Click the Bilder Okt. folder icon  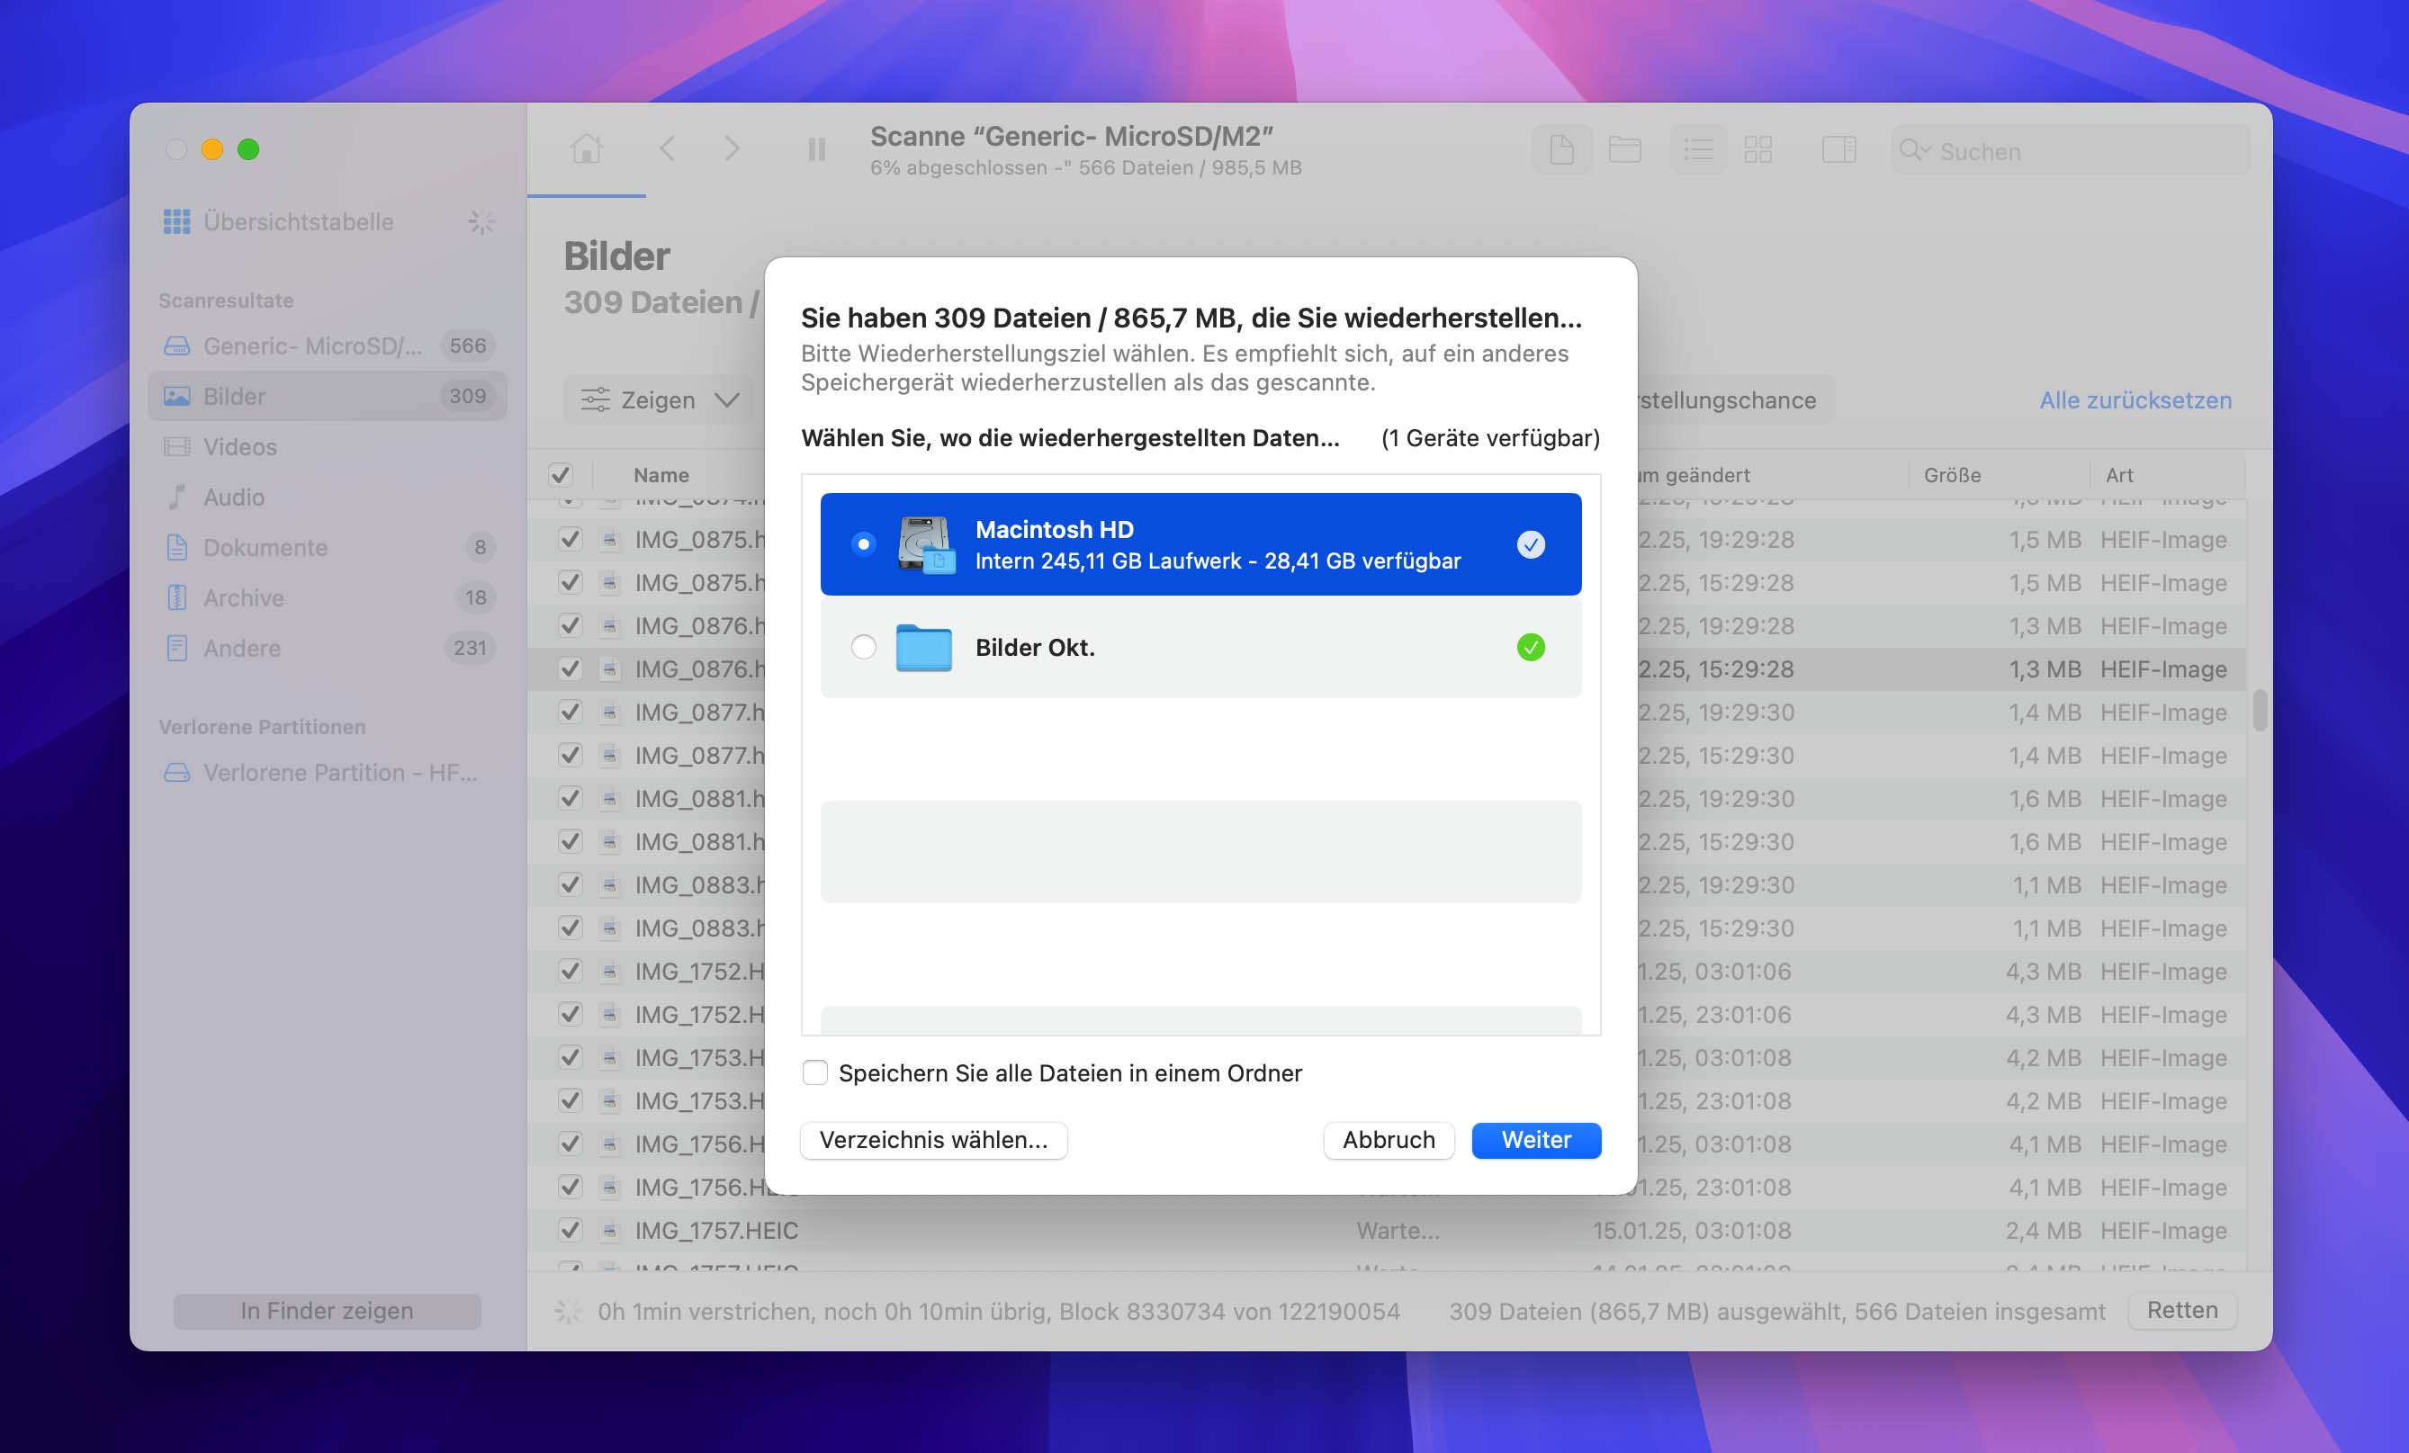924,647
